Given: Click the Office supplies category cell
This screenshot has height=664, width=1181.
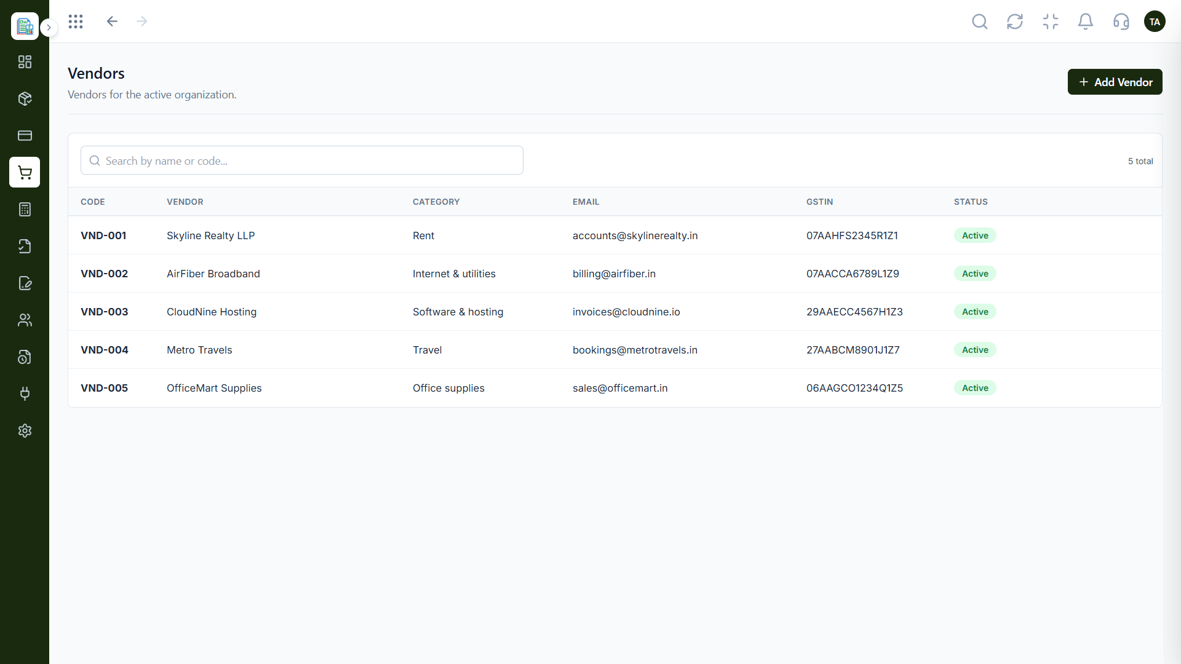Looking at the screenshot, I should tap(448, 388).
